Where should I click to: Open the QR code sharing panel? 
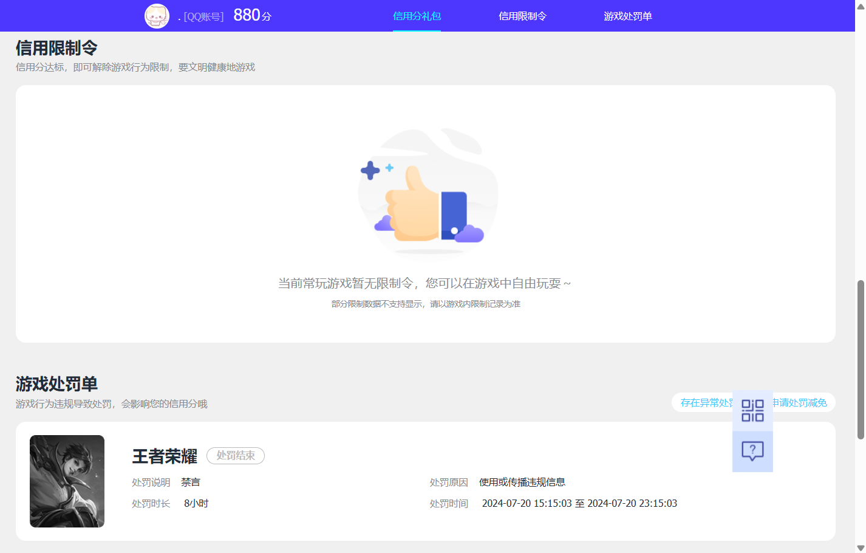752,410
